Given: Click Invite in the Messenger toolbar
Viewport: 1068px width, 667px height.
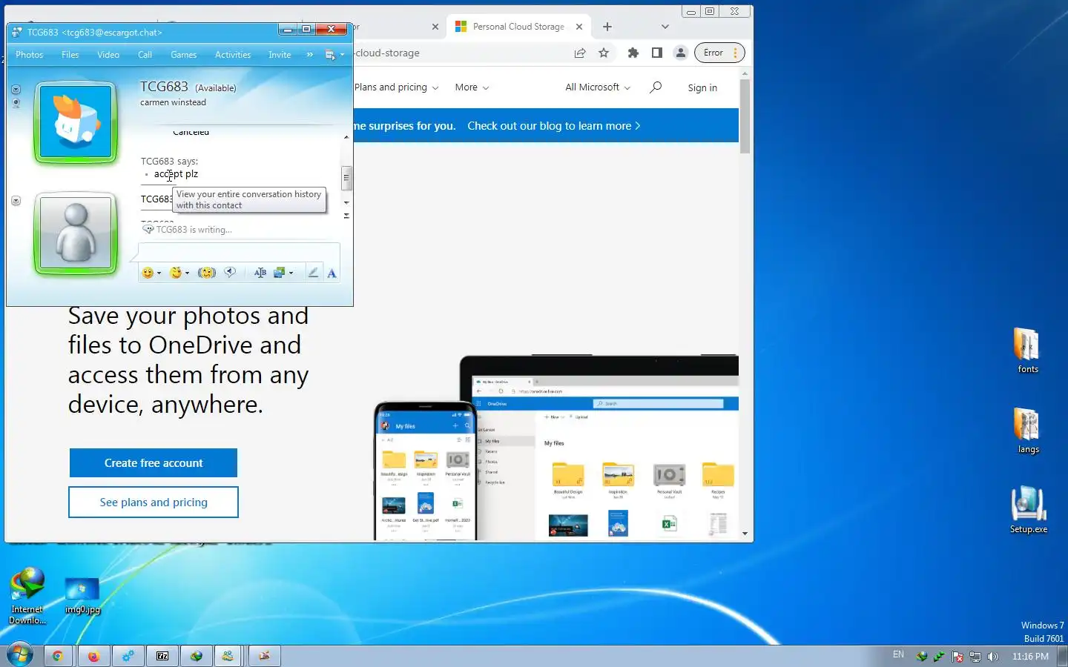Looking at the screenshot, I should click(x=280, y=55).
